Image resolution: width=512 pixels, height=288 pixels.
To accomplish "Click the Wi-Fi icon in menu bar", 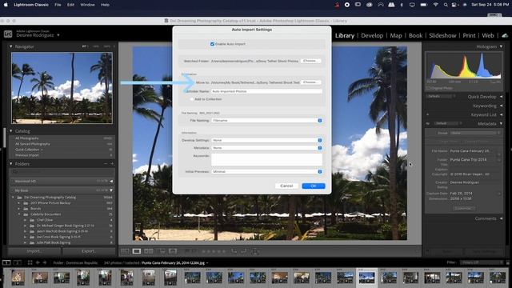I will (435, 5).
